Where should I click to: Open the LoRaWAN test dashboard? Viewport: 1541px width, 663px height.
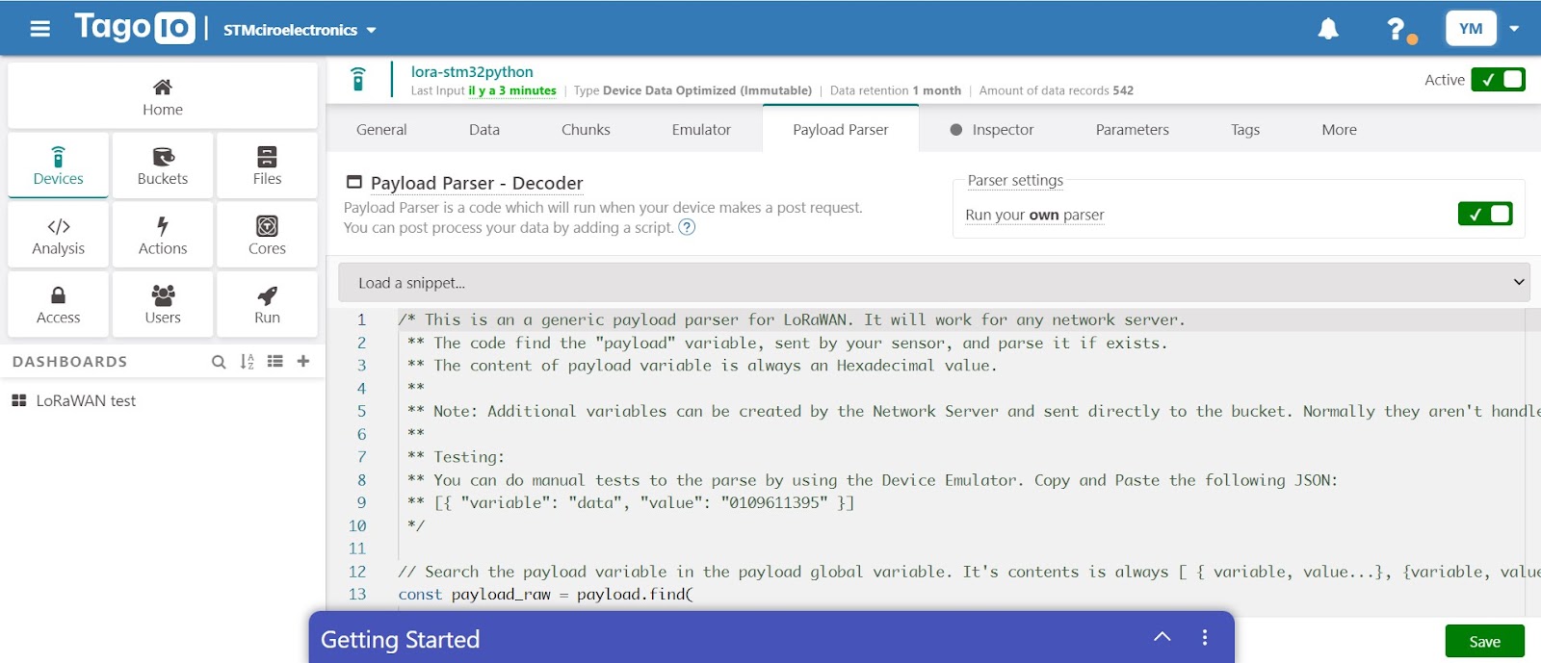86,400
